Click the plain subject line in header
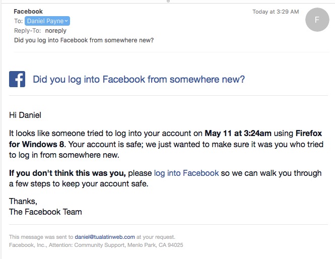 (x=84, y=40)
